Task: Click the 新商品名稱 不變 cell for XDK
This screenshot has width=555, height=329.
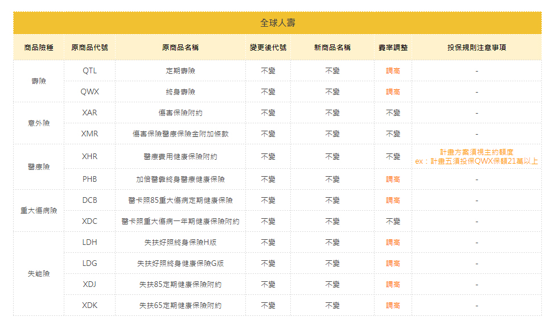Action: [332, 305]
